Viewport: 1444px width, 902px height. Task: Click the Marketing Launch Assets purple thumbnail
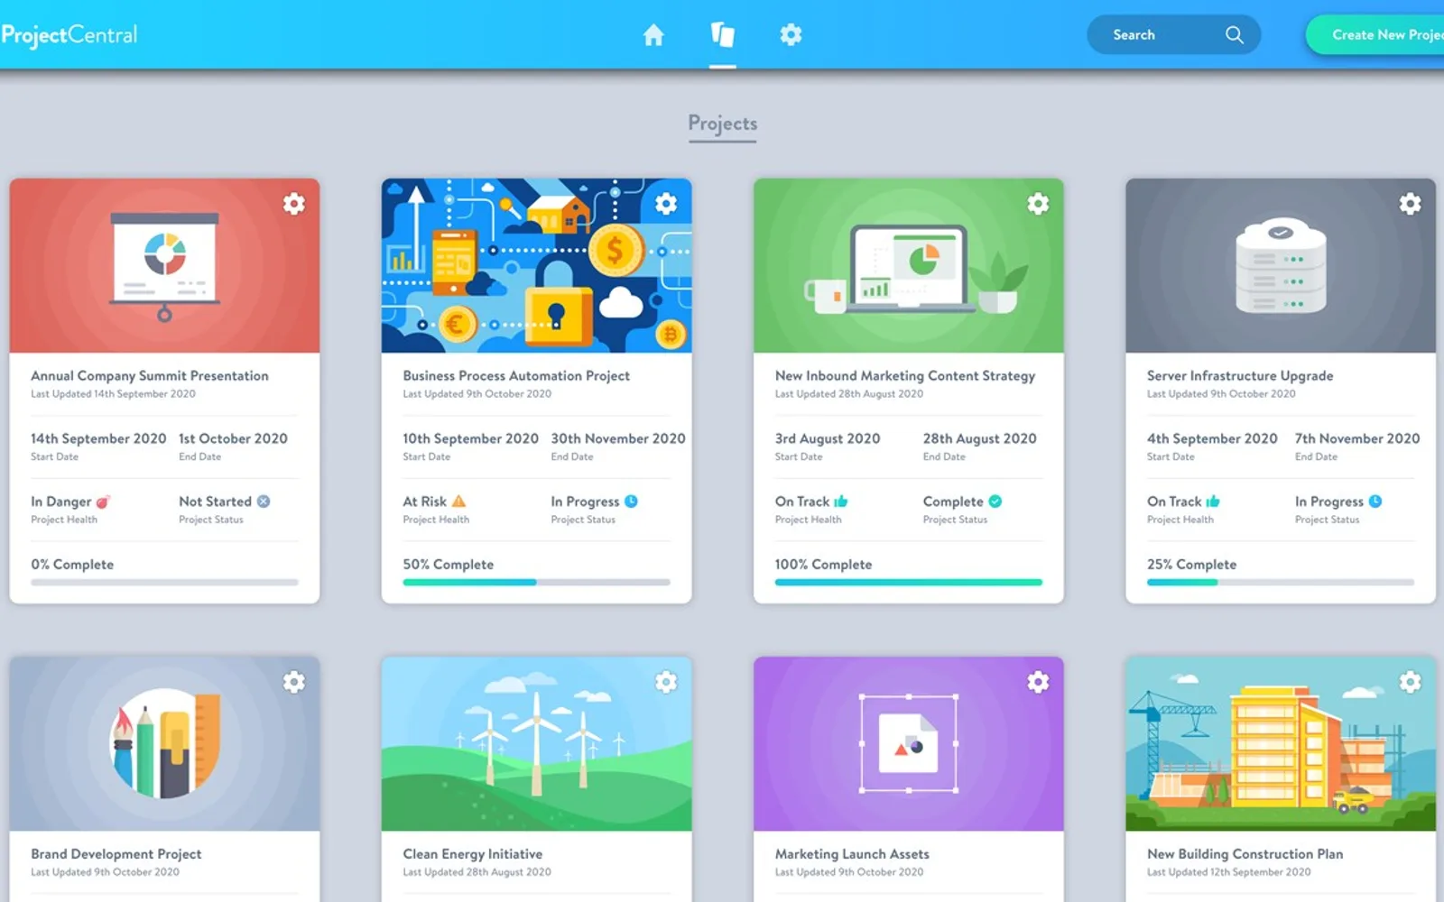pyautogui.click(x=909, y=743)
